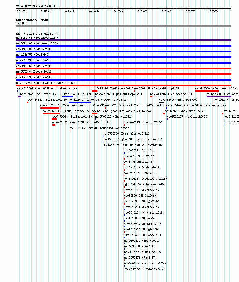Click the red bar under nsv5495318

(x=51, y=114)
